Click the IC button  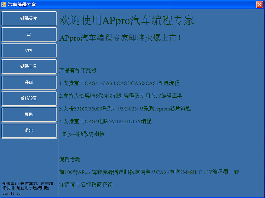pos(29,34)
